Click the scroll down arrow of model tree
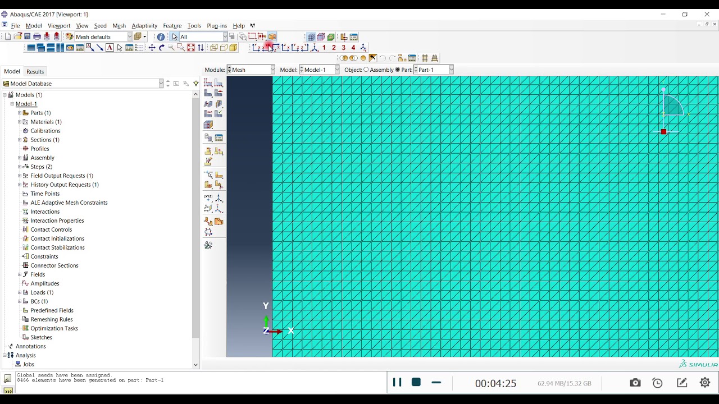Viewport: 719px width, 404px height. (195, 365)
